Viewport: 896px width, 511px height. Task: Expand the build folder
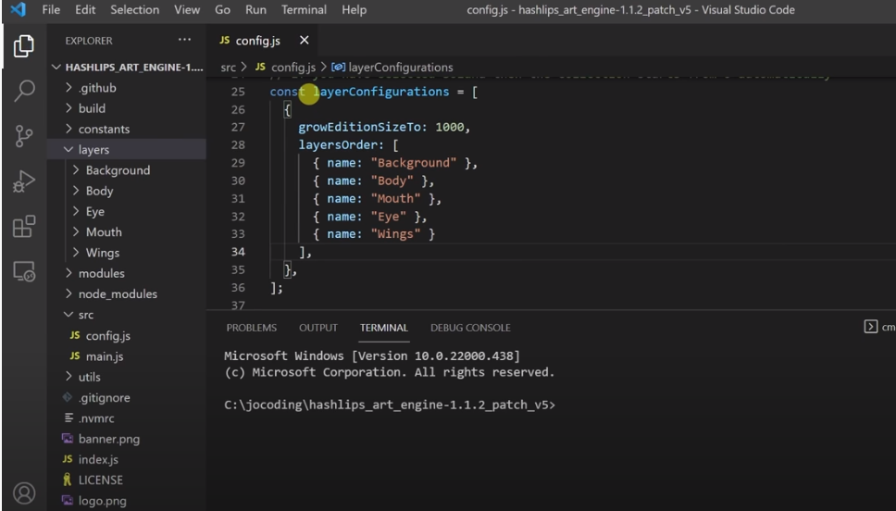click(127, 108)
